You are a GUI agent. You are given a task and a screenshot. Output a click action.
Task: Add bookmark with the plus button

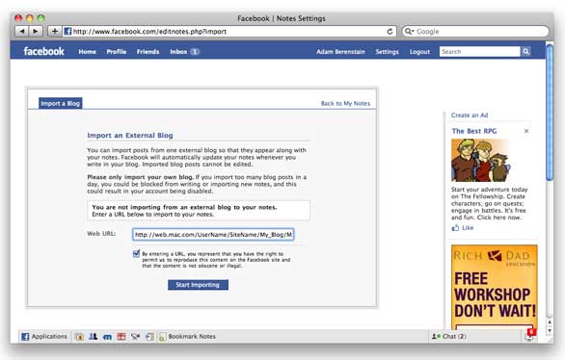(x=55, y=32)
